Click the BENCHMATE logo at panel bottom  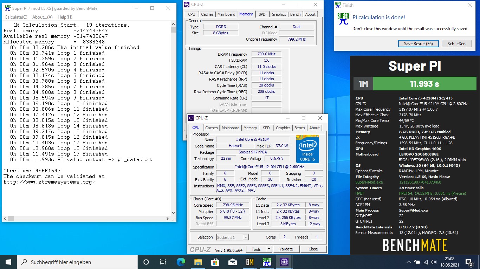(415, 245)
